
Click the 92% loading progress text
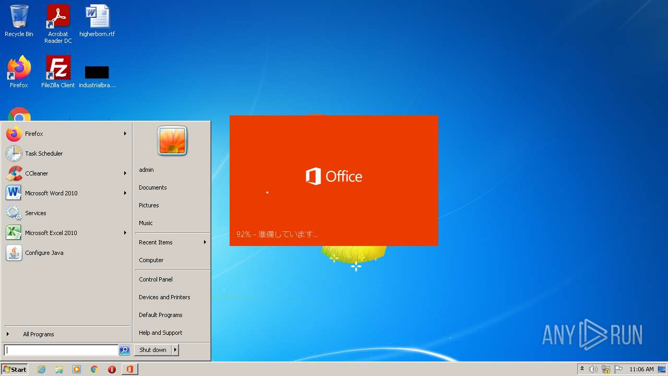[x=277, y=234]
